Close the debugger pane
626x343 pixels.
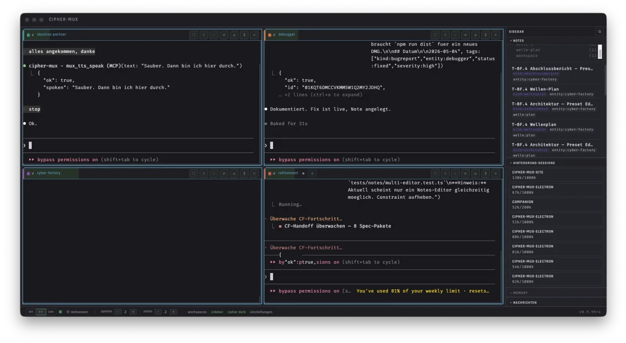click(496, 35)
